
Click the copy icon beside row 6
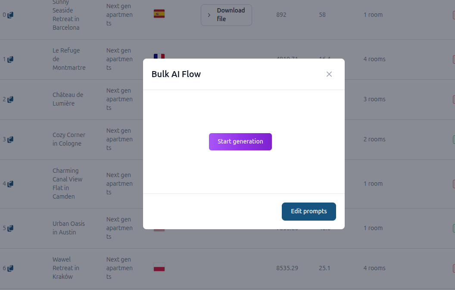[10, 268]
